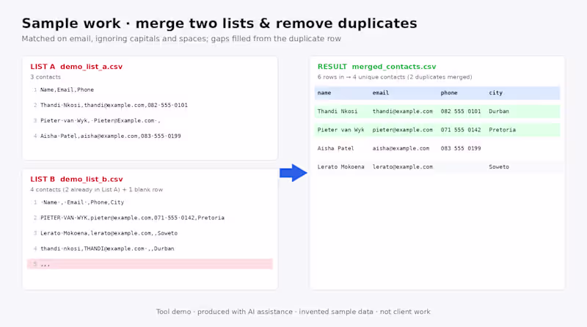Viewport: 587px width, 327px height.
Task: Select List B line 'Lerato·Mokoena,lerato@example.com,,Soweto'
Action: click(109, 233)
